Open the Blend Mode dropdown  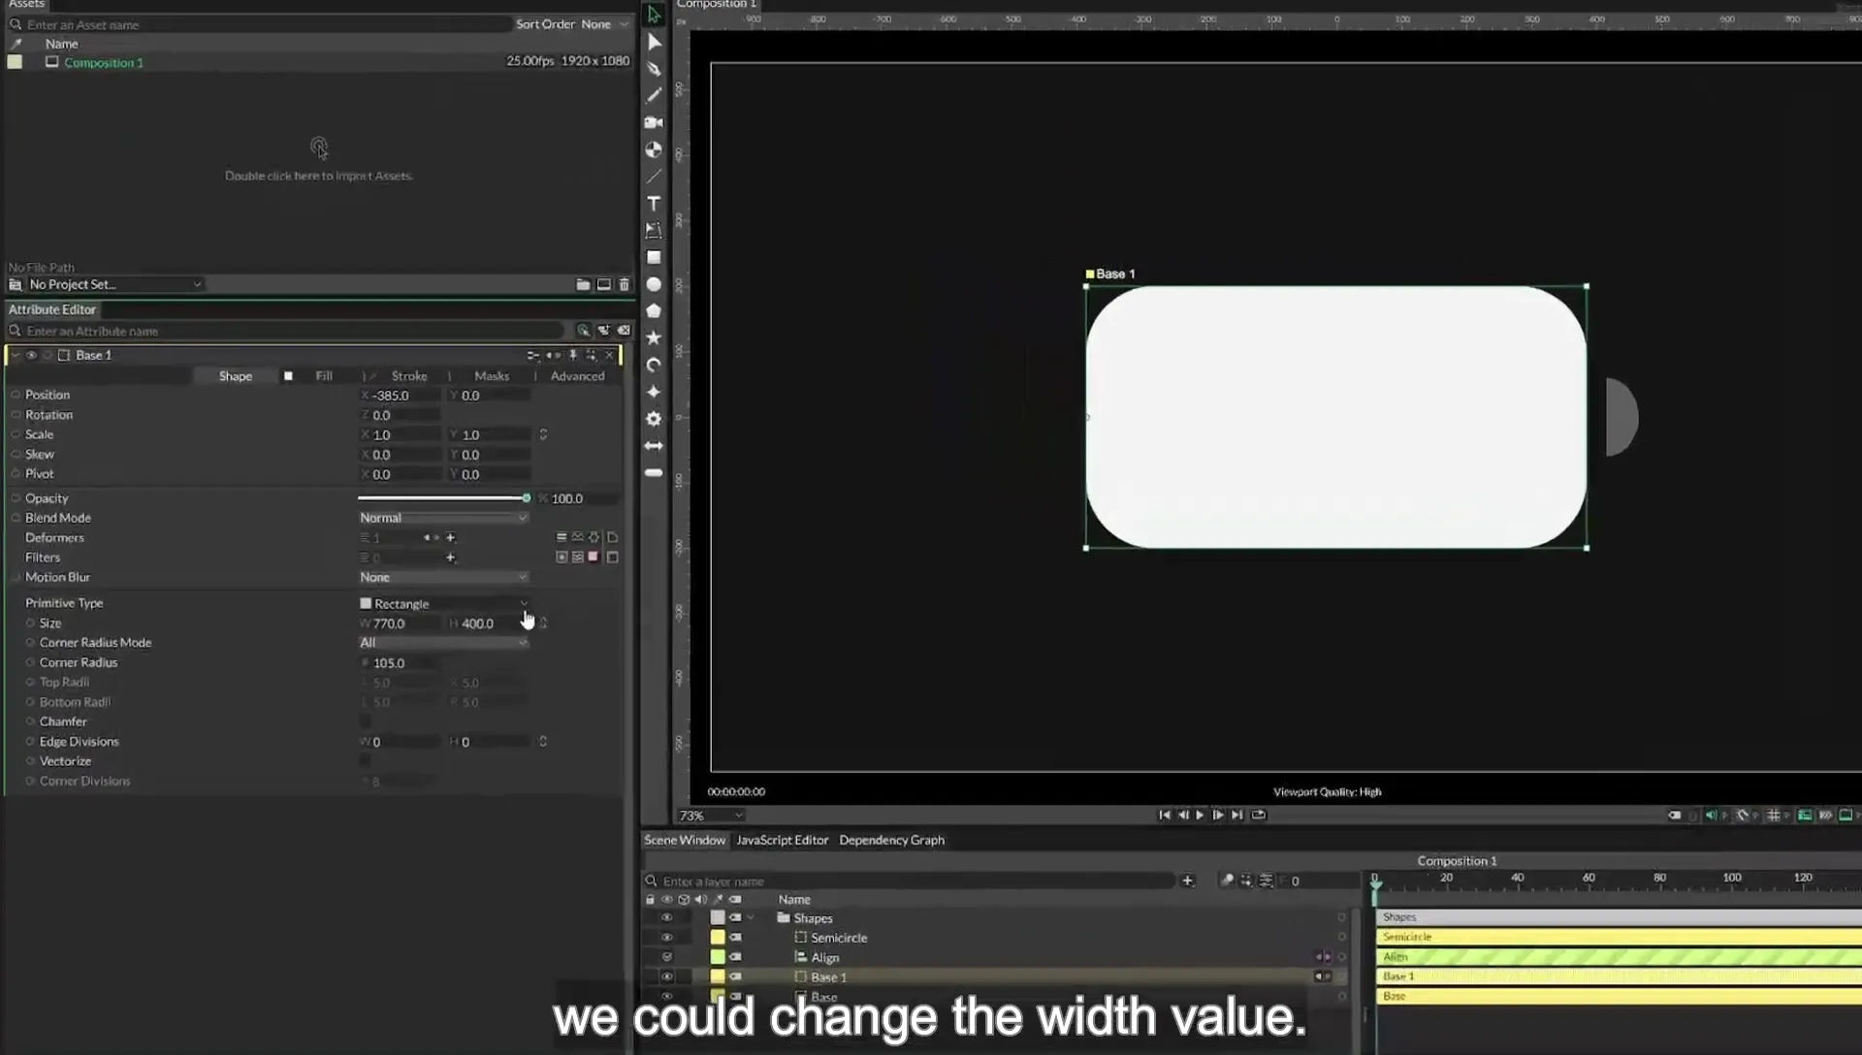coord(443,518)
